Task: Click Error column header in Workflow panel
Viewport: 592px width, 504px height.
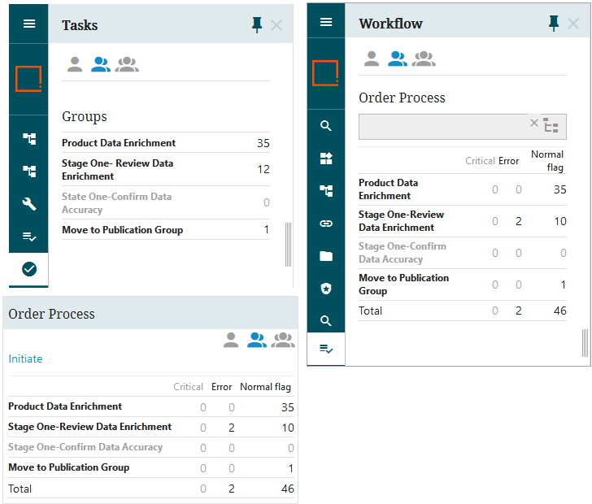Action: (508, 161)
